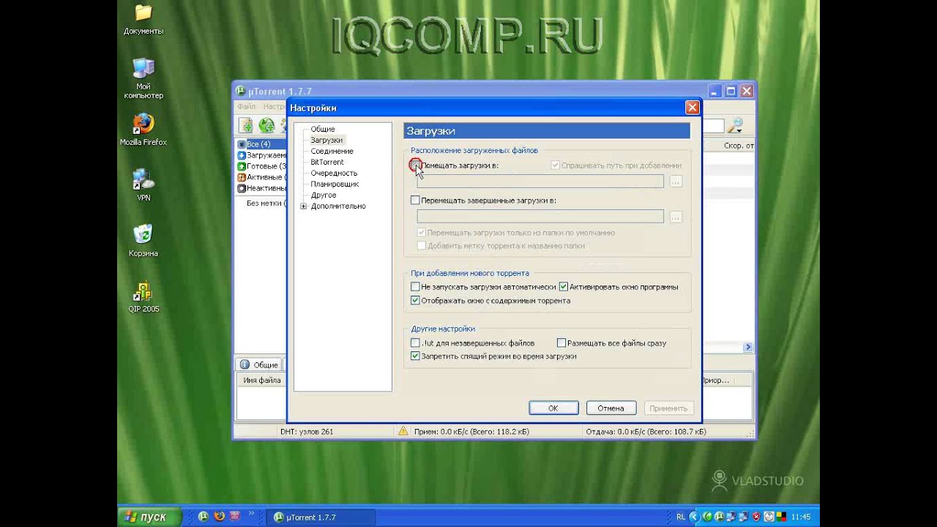The width and height of the screenshot is (937, 527).
Task: Click the completed downloads path field
Action: coord(540,217)
